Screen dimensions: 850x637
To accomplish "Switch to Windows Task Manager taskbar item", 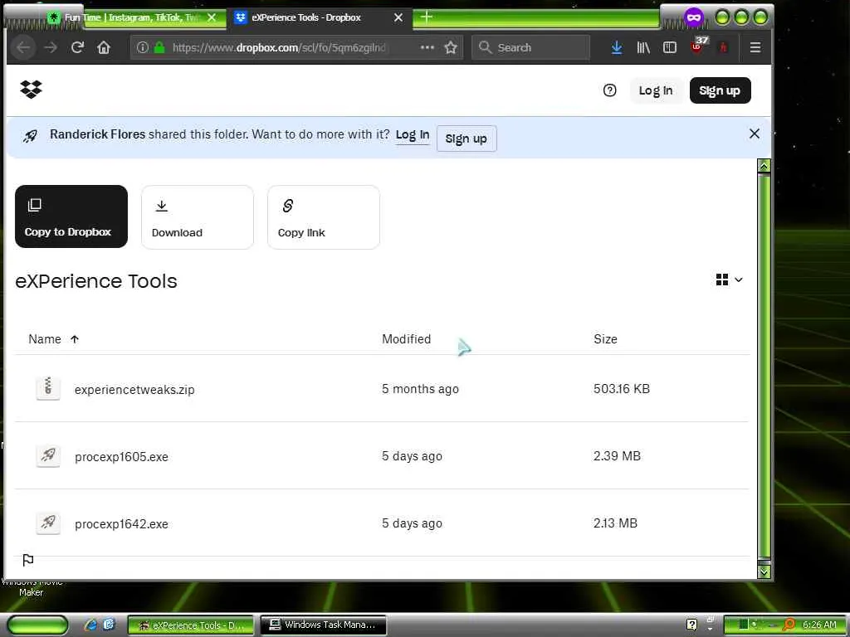I will pos(324,625).
